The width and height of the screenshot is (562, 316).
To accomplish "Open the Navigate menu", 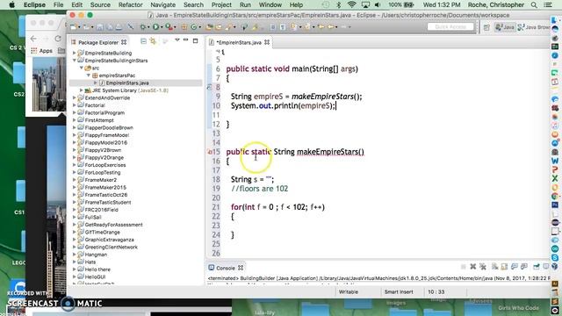I will 163,5.
